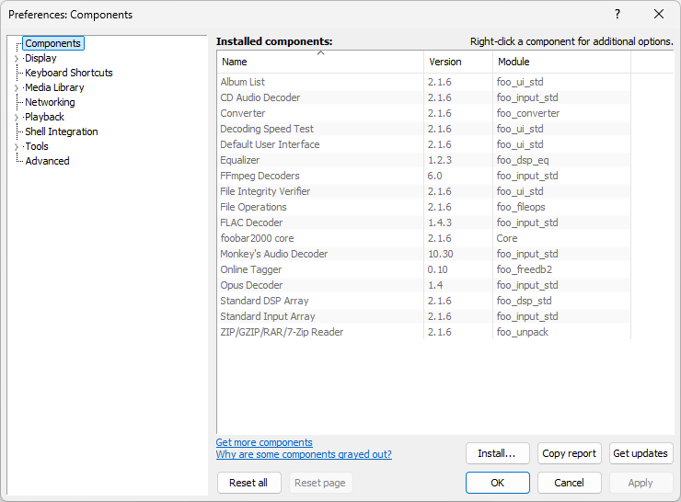Sort components by Module column header
The width and height of the screenshot is (681, 502).
560,62
